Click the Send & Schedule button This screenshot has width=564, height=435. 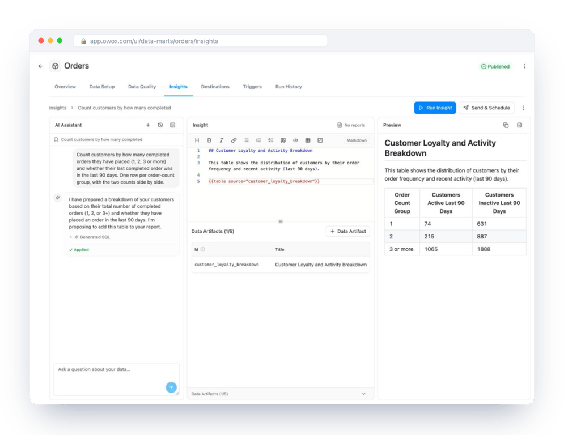tap(487, 108)
